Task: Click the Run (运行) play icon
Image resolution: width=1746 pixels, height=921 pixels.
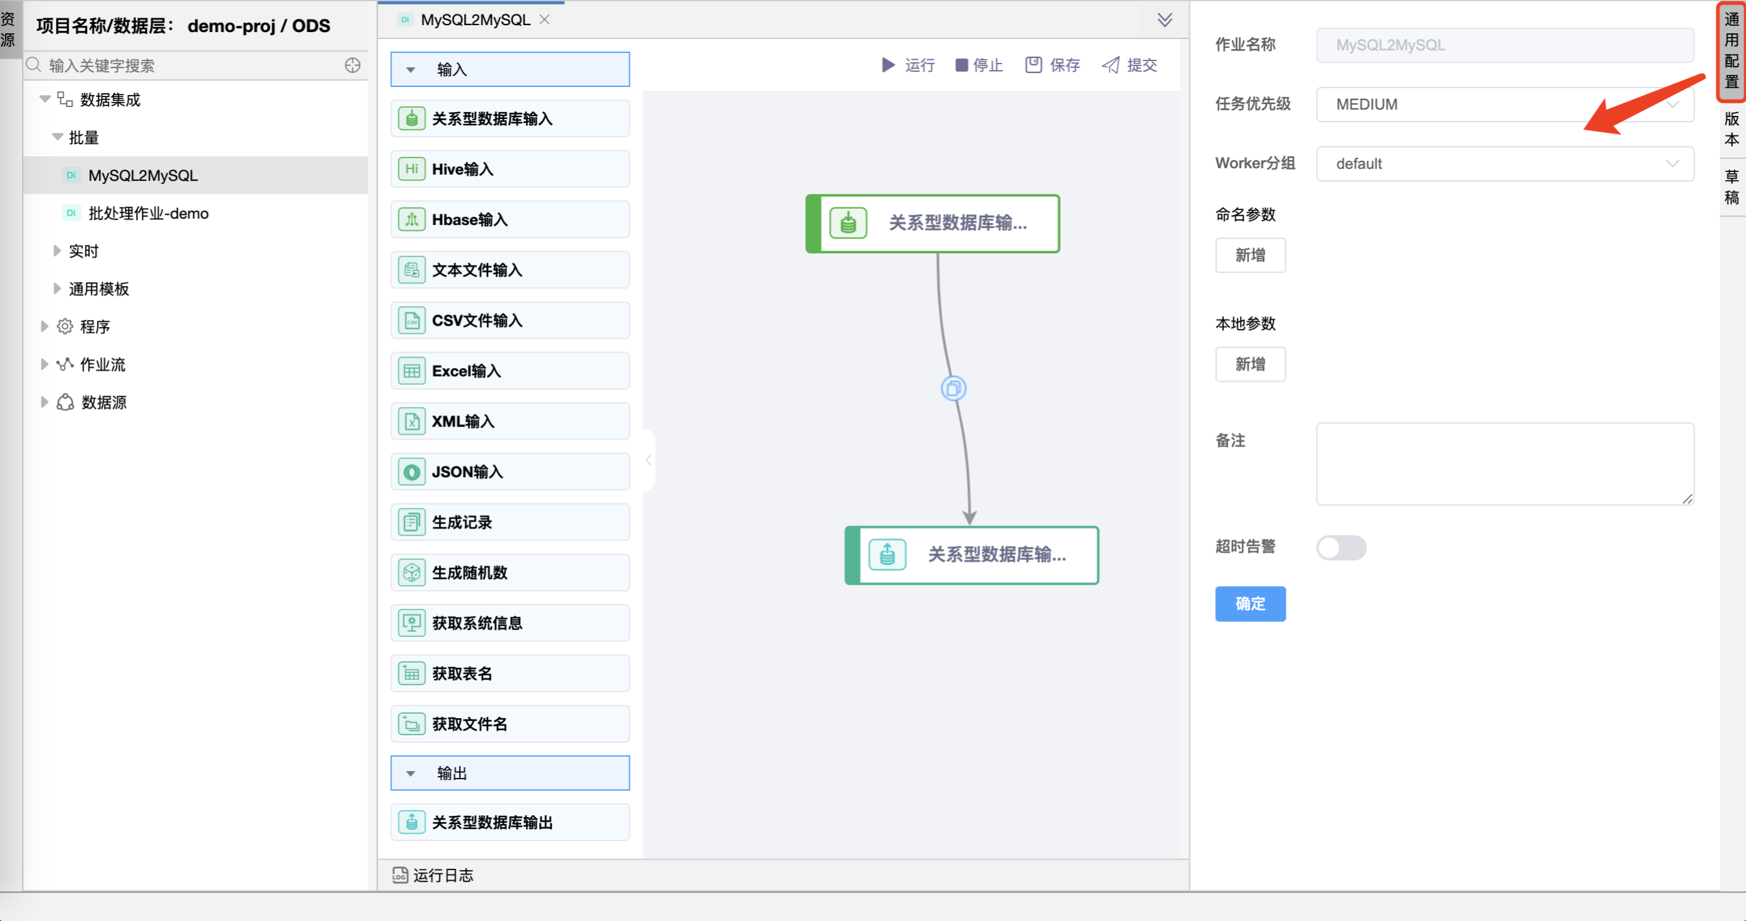Action: tap(888, 65)
